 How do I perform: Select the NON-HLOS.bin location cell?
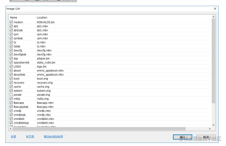point(46,22)
